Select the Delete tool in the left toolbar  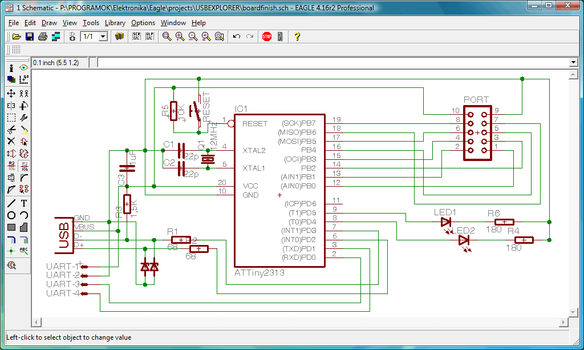[x=11, y=141]
